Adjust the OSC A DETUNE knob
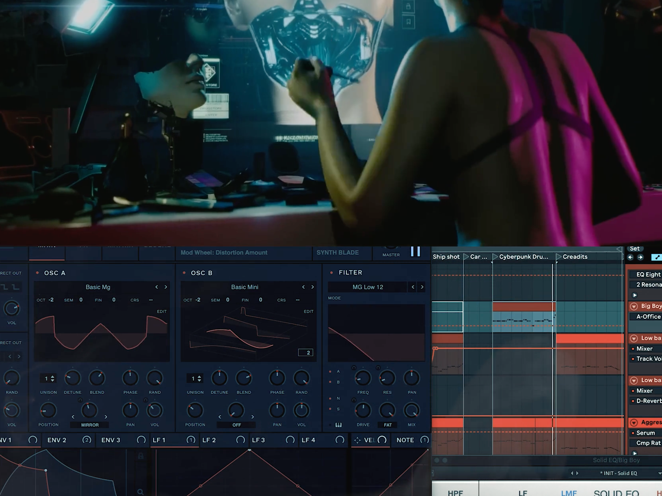Viewport: 662px width, 496px height. [73, 378]
